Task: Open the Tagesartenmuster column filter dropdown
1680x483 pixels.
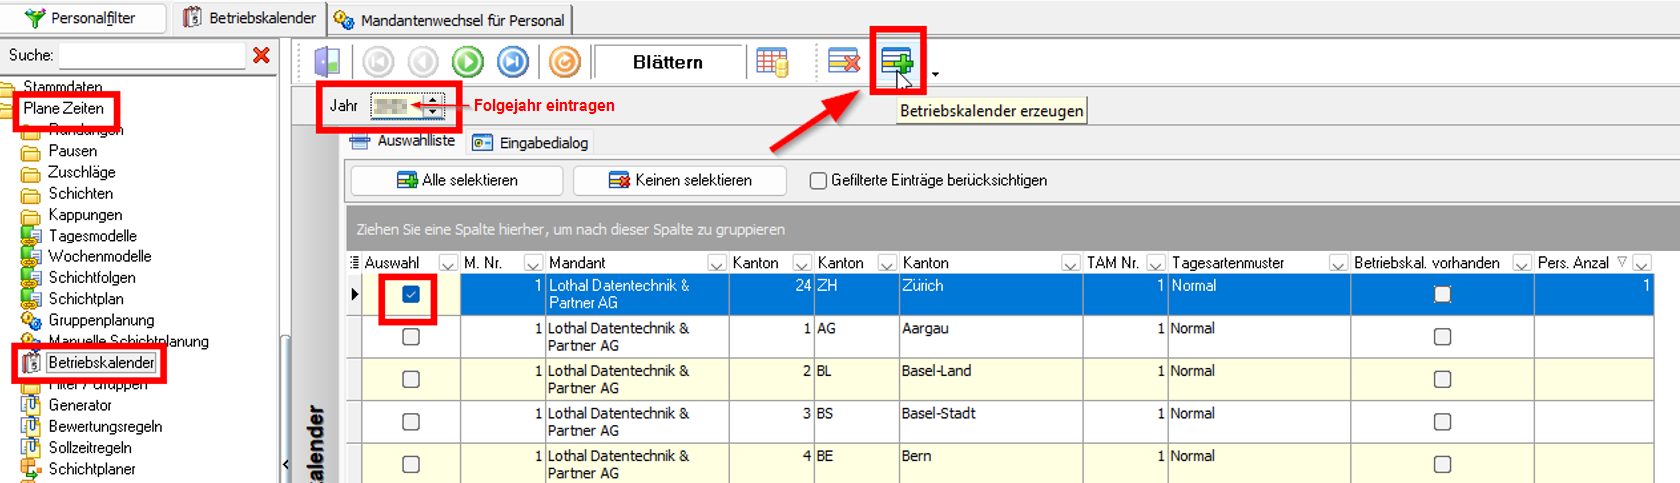Action: pyautogui.click(x=1337, y=263)
